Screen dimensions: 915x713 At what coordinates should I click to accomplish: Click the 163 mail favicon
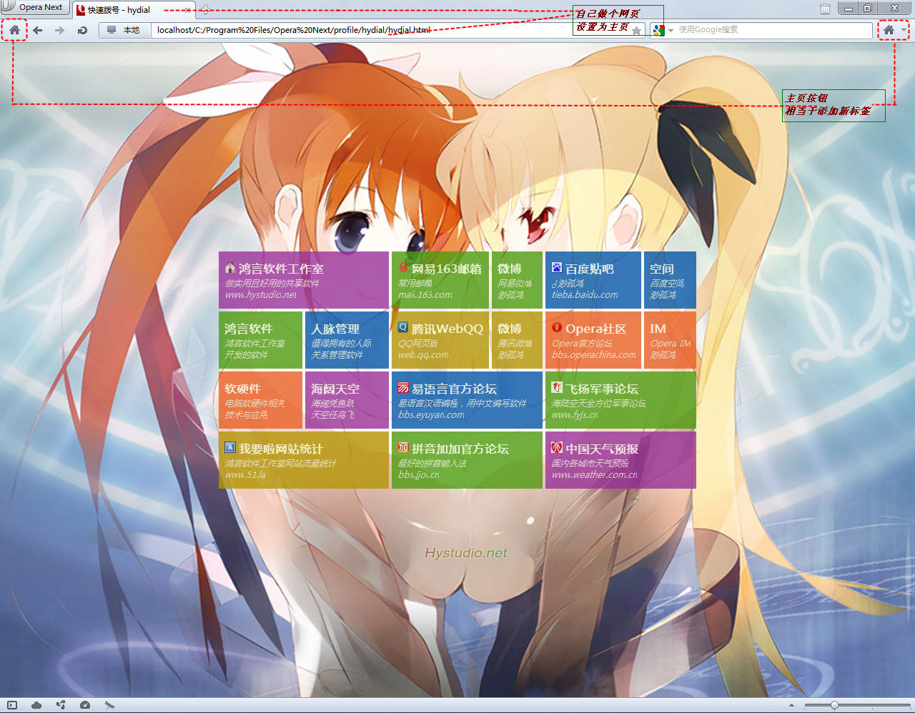(403, 267)
